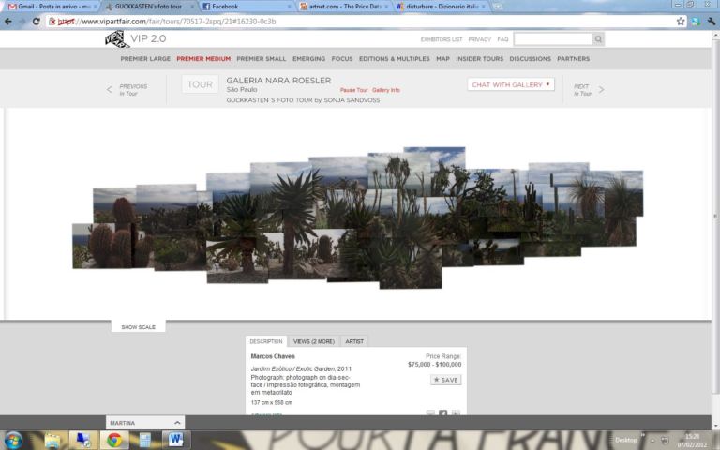Reload the page with the refresh icon
Viewport: 720px width, 450px height.
pyautogui.click(x=36, y=22)
